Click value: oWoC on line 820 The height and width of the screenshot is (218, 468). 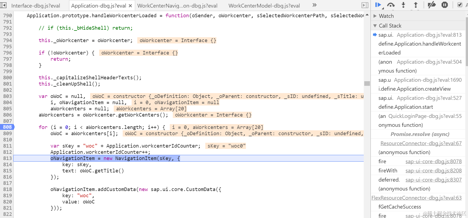[x=79, y=202]
